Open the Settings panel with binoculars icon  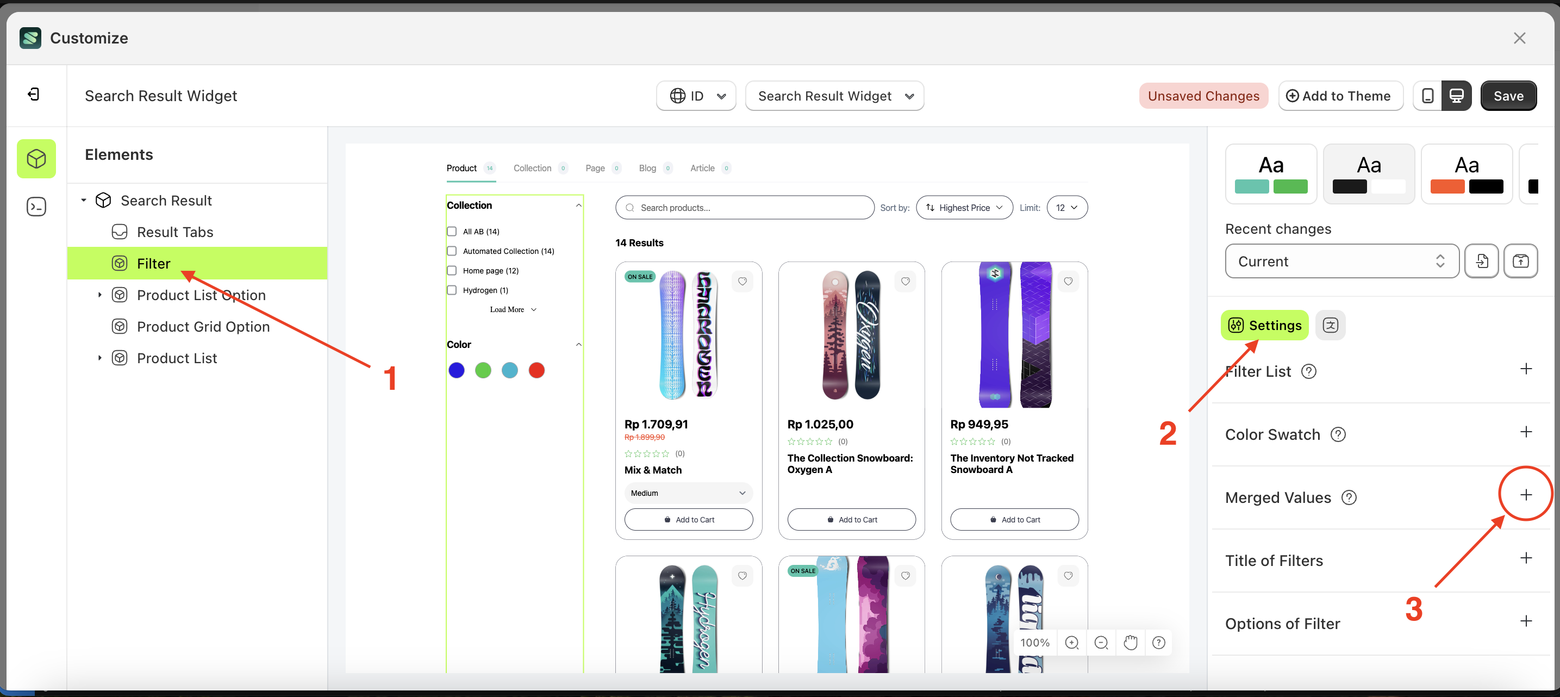pos(1264,325)
